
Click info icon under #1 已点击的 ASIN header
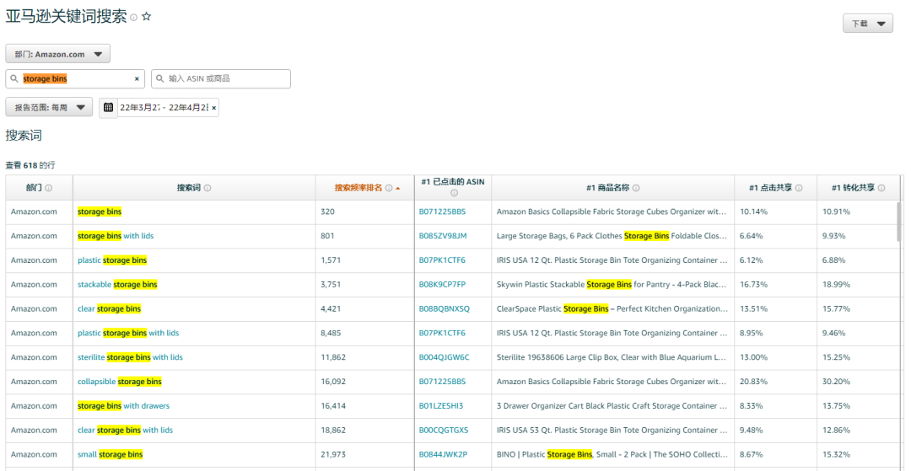[454, 193]
